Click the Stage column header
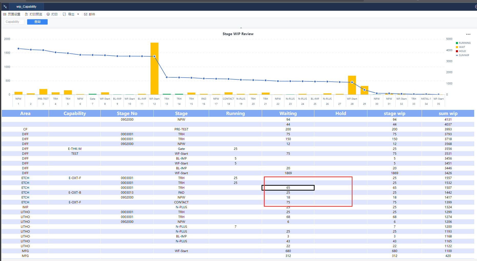Image resolution: width=477 pixels, height=261 pixels. tap(181, 113)
